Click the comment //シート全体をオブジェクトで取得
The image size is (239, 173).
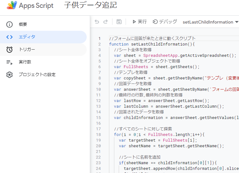click(x=147, y=61)
